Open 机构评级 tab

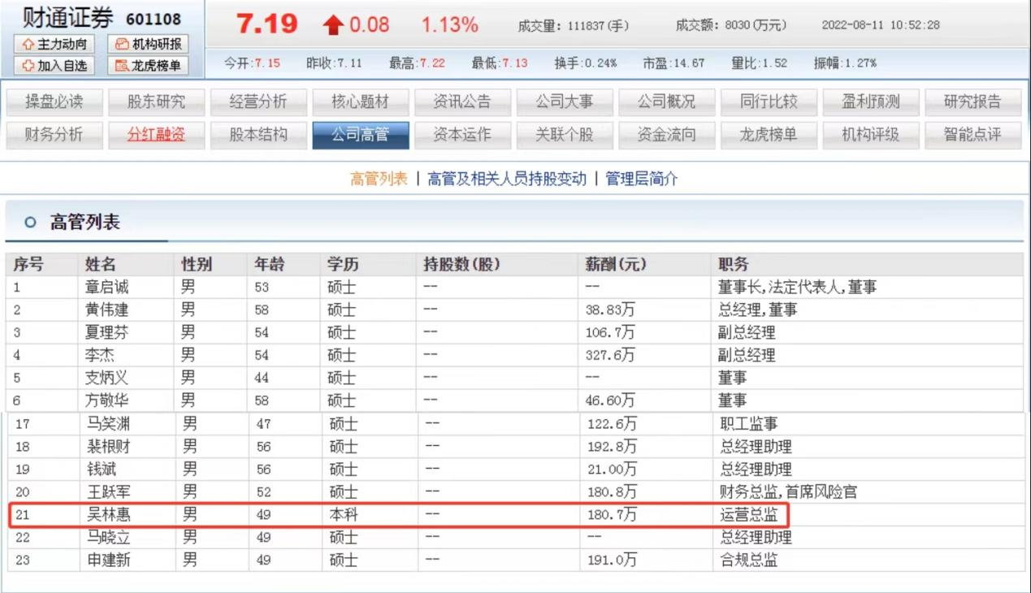point(870,135)
